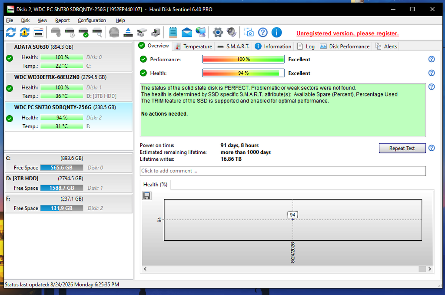Select the ADATA SU630 disk entry
Screen dimensions: 445x295
coord(69,56)
